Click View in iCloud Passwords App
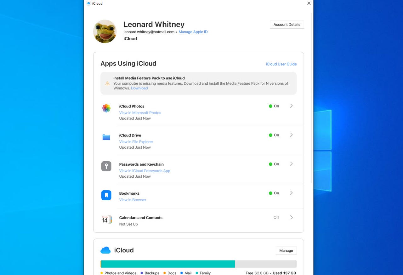 click(x=145, y=171)
